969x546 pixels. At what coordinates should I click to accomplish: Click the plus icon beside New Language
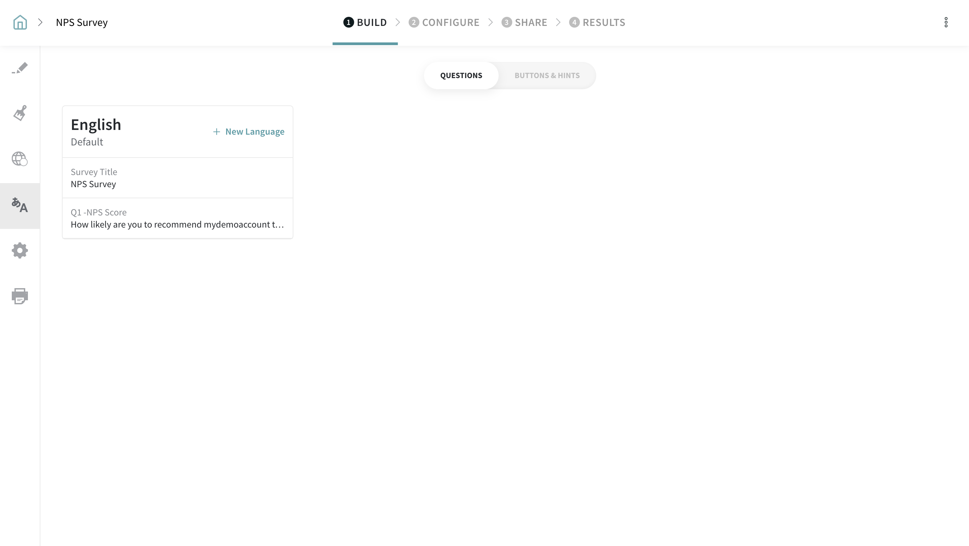click(x=216, y=132)
